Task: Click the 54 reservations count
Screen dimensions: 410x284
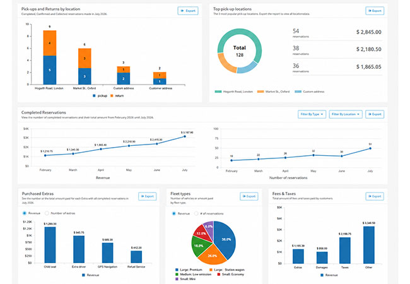Action: 296,31
